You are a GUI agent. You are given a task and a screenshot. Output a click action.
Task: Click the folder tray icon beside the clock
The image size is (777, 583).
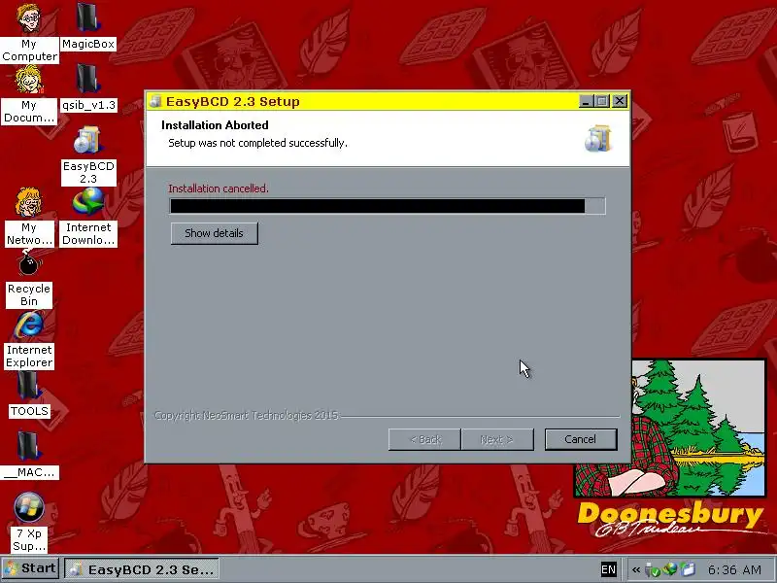point(688,569)
